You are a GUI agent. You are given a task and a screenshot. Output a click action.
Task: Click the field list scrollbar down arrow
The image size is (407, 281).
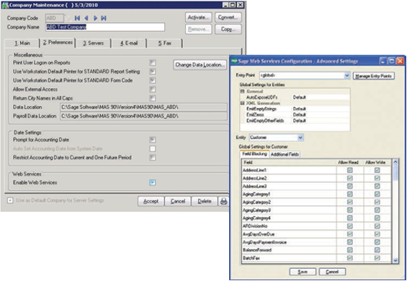395,260
